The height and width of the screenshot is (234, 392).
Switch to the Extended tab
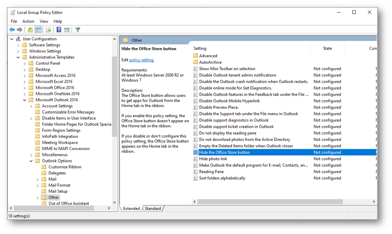(131, 209)
